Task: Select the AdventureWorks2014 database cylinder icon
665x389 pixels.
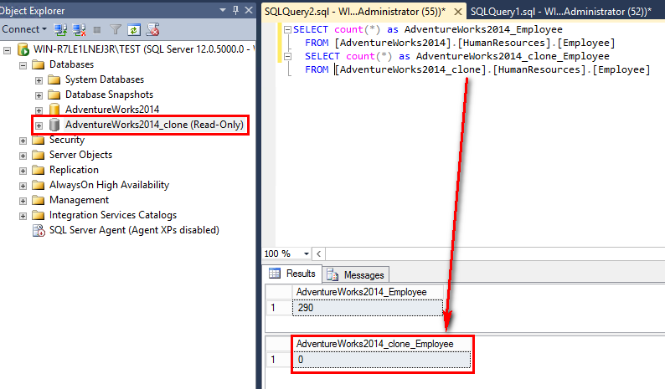Action: [x=54, y=110]
